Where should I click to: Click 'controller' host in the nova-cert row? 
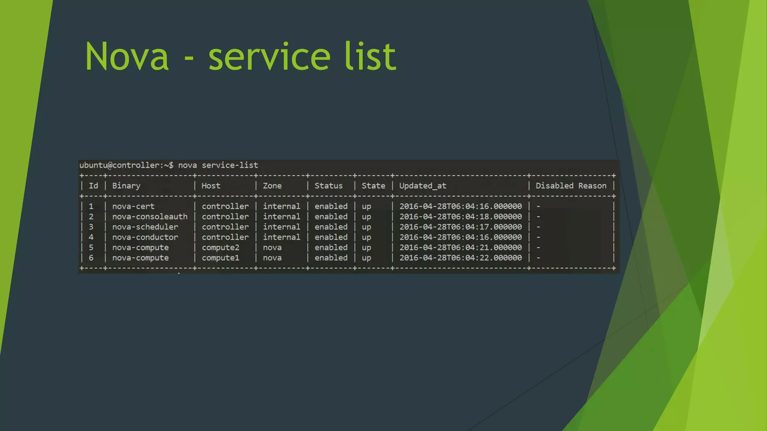coord(225,206)
